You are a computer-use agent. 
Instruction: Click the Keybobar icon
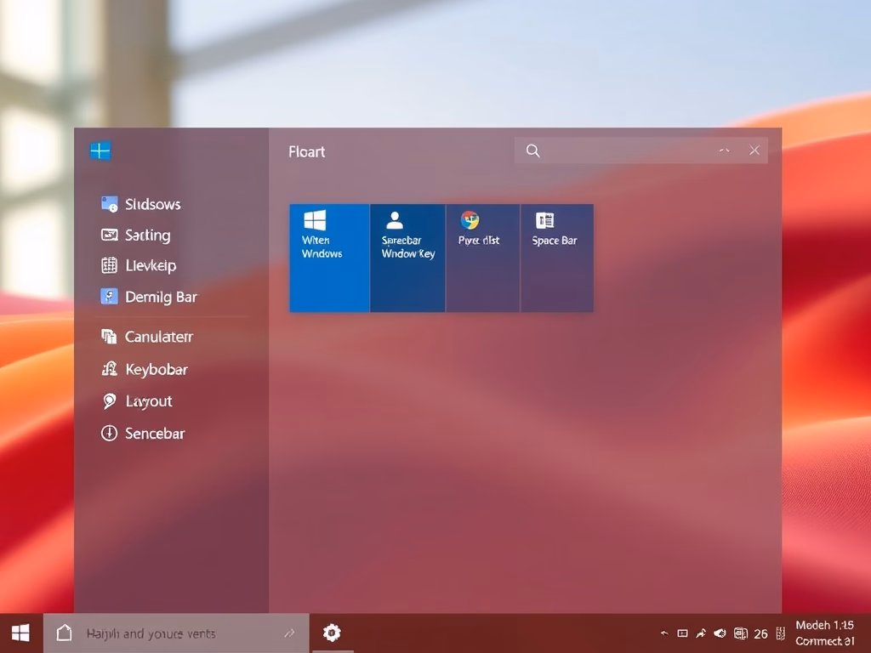[x=110, y=369]
